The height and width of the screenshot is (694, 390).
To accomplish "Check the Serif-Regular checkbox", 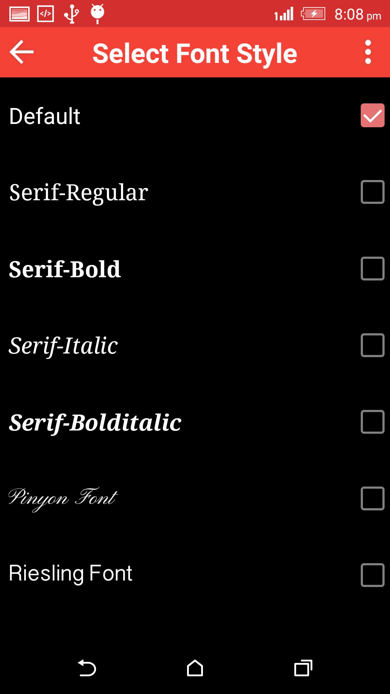I will click(x=372, y=192).
